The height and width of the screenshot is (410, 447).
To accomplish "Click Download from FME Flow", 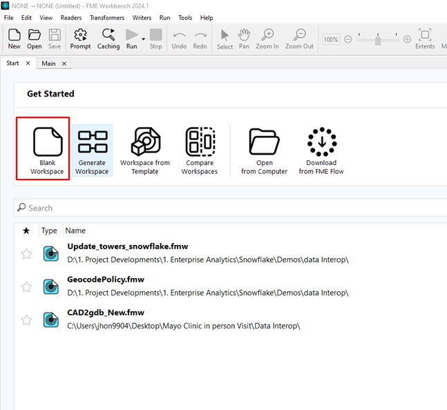I will [321, 150].
